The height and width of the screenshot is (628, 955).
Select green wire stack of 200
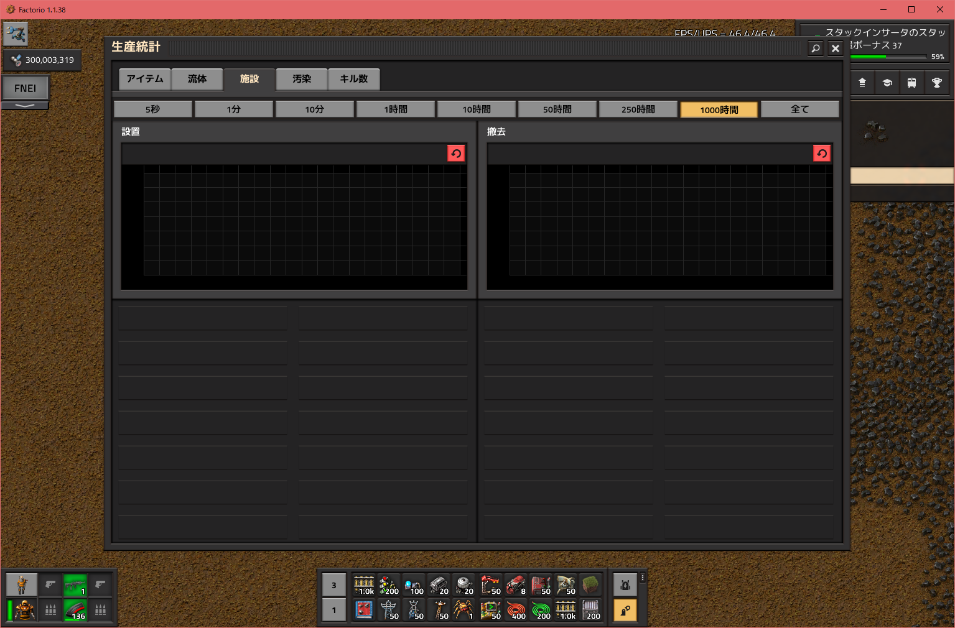(541, 610)
